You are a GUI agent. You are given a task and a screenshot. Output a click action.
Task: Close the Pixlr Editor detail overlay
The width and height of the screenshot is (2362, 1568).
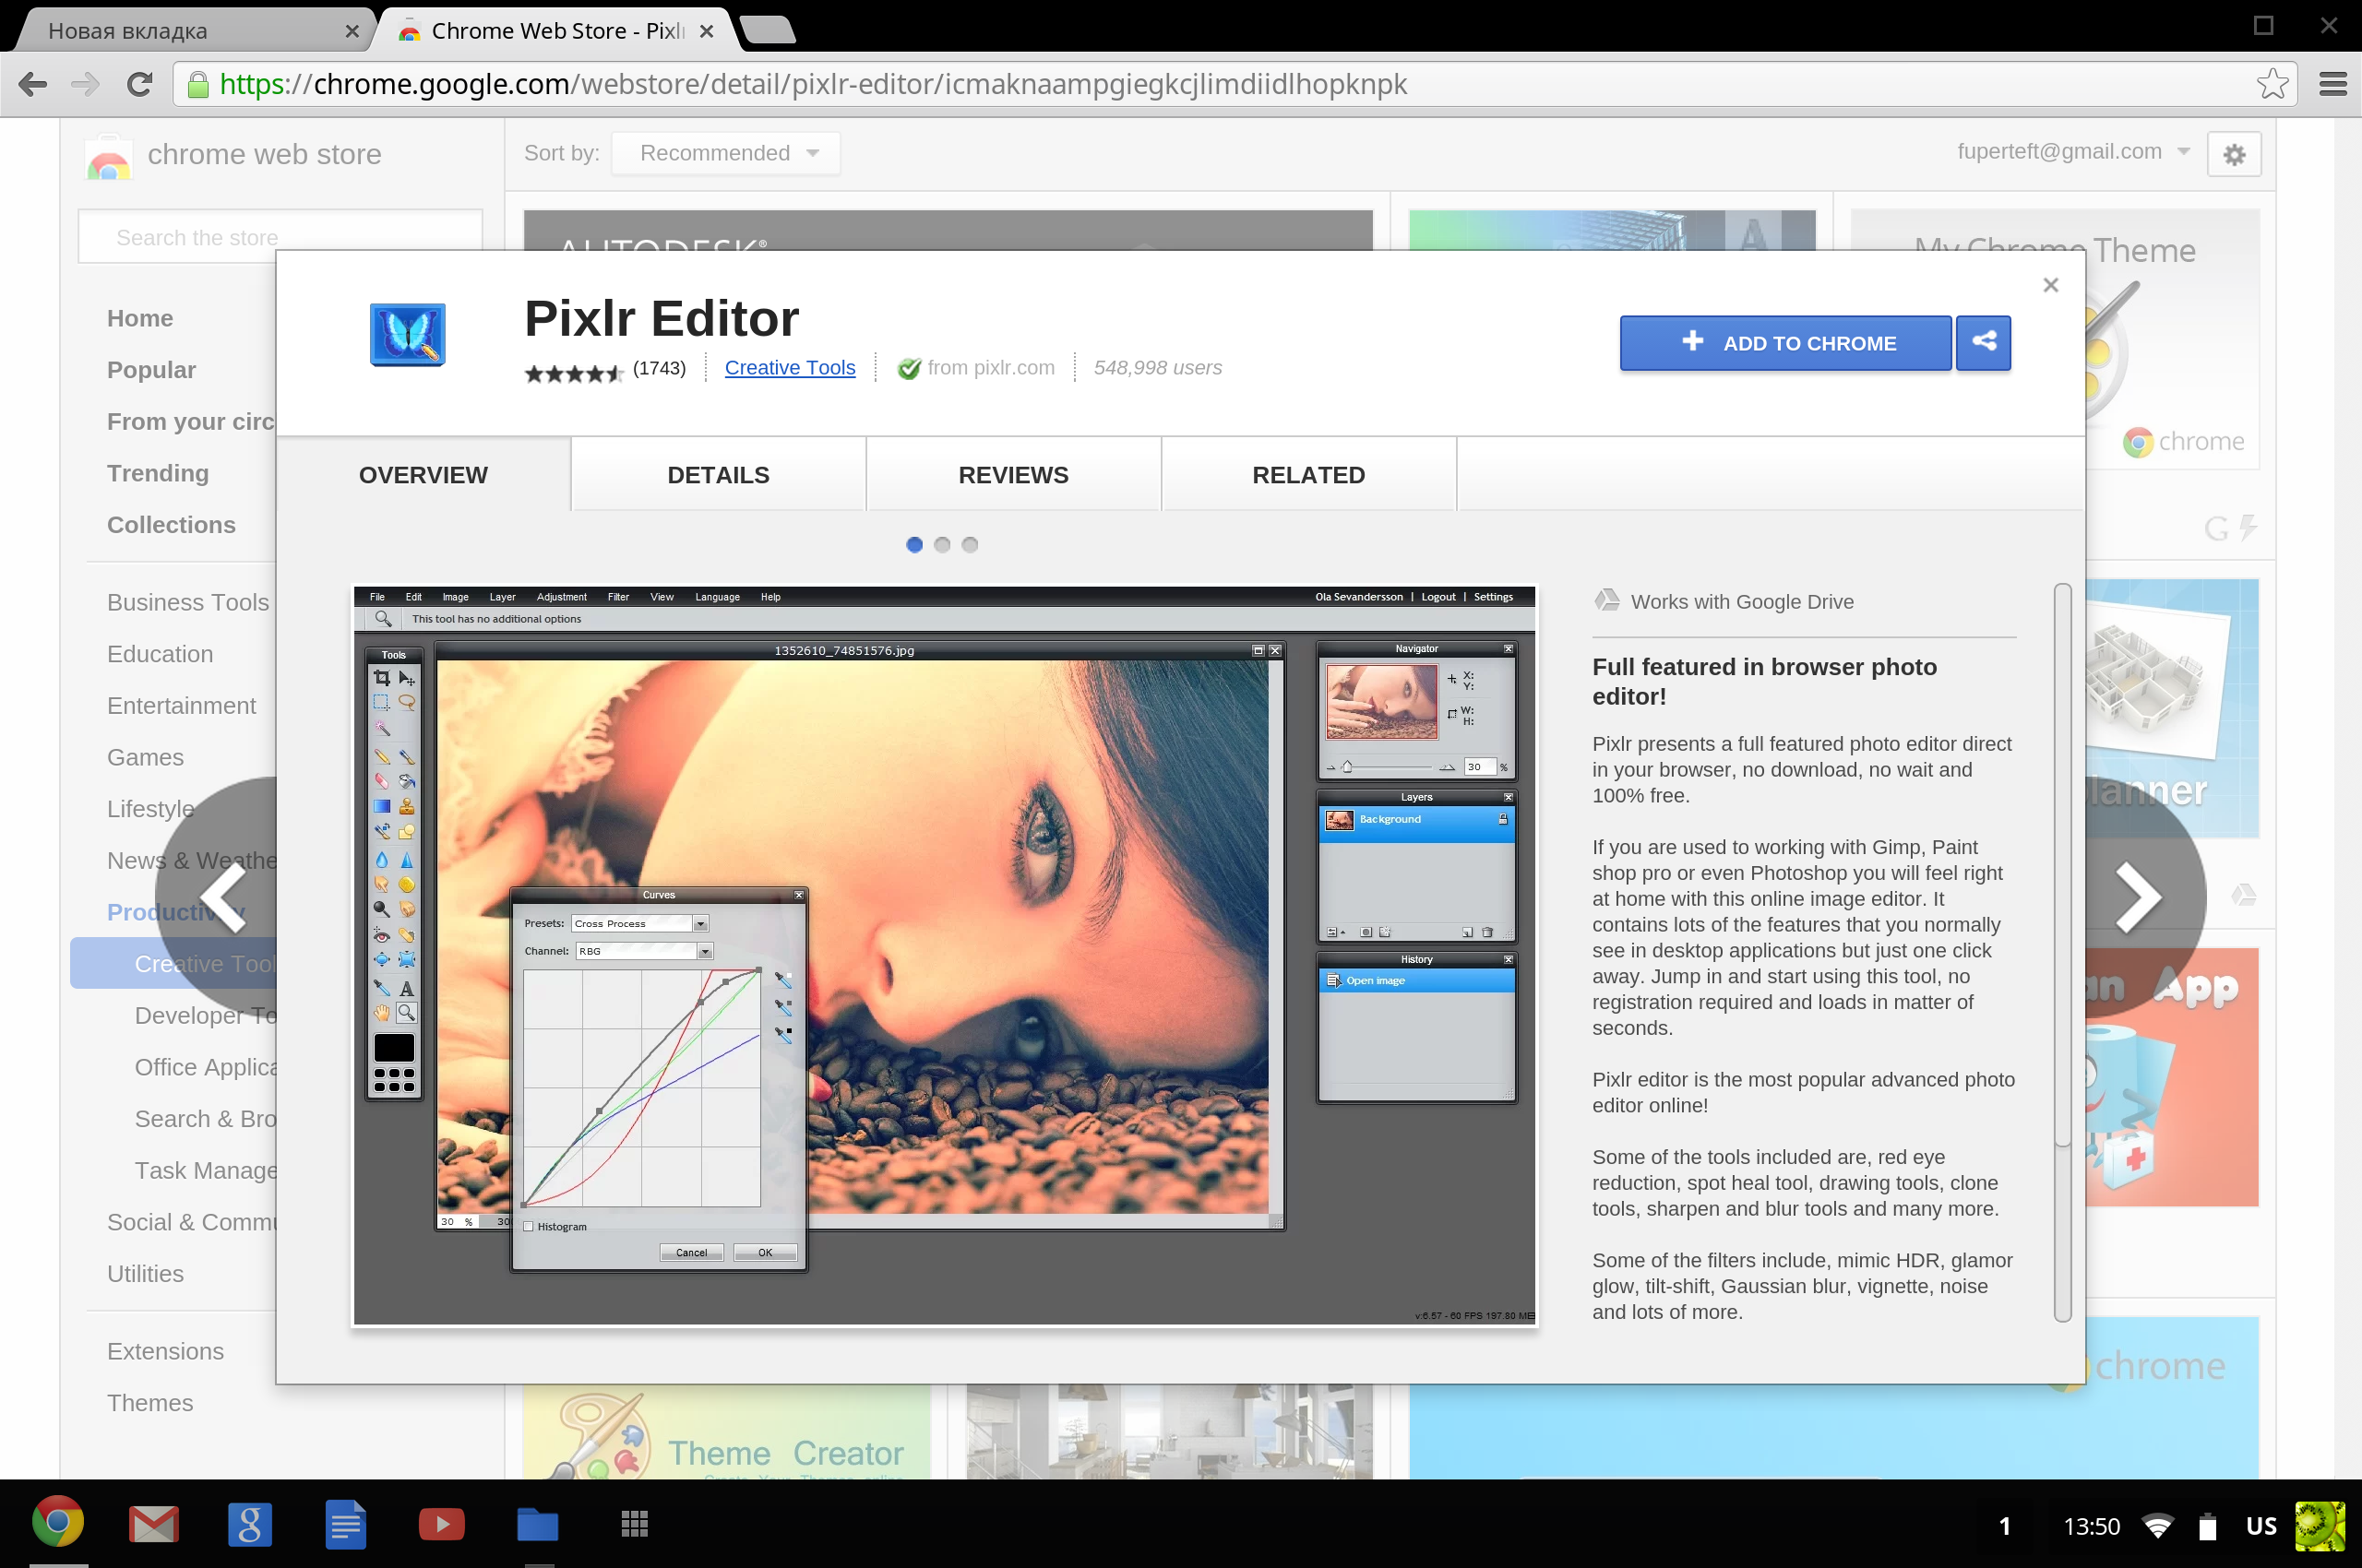(2050, 285)
